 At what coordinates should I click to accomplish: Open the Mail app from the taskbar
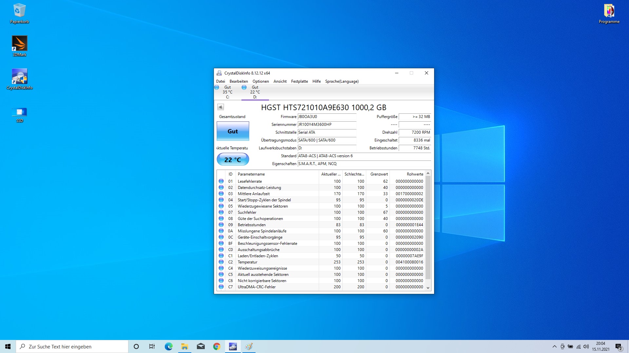point(200,346)
